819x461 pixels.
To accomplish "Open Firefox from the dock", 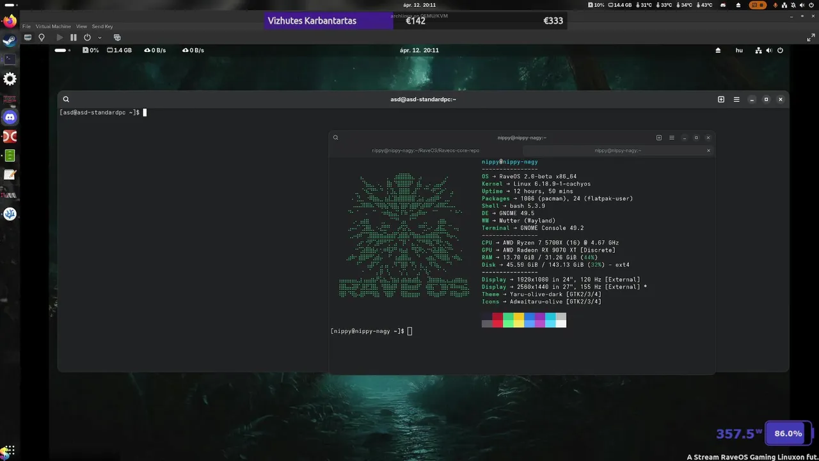I will pos(10,21).
